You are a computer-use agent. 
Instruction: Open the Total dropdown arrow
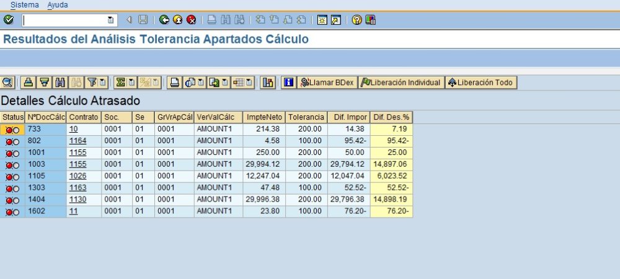coord(131,82)
